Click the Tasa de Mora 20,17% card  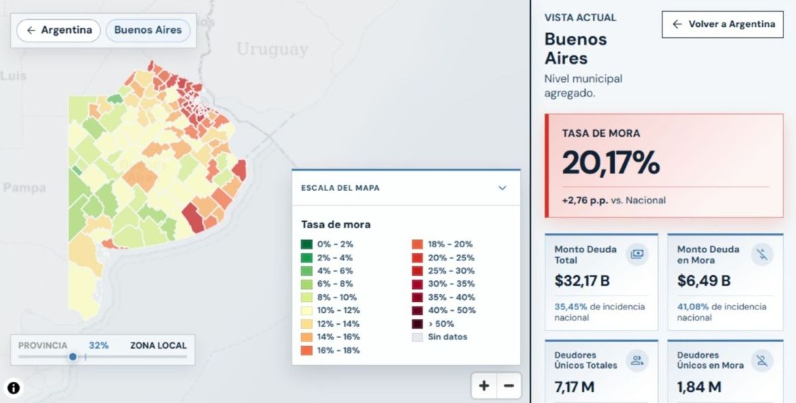point(663,166)
